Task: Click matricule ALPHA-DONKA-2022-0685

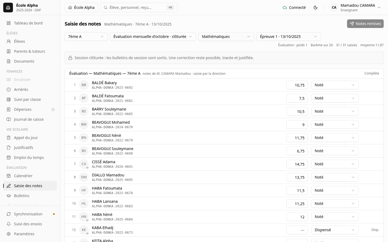Action: pyautogui.click(x=112, y=114)
